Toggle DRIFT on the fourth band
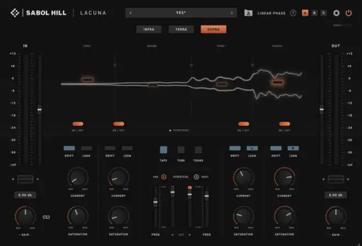 (x=276, y=148)
